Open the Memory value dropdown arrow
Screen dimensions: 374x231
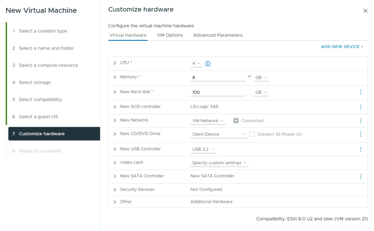click(x=249, y=76)
